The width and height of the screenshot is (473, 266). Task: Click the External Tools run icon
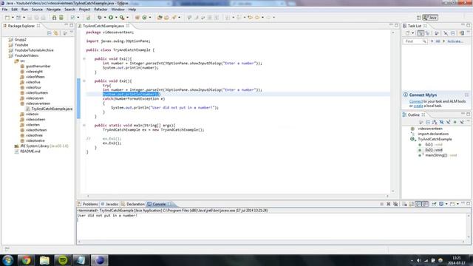[x=121, y=18]
